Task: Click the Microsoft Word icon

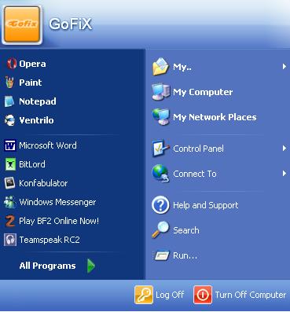Action: point(10,145)
